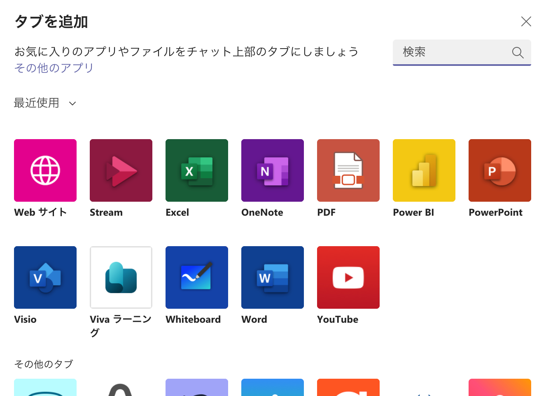This screenshot has width=546, height=396.
Task: Click the Stream label text
Action: pyautogui.click(x=106, y=212)
